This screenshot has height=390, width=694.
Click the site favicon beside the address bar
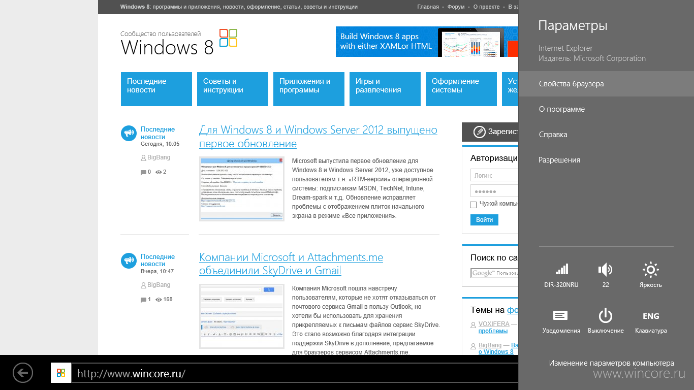pos(61,373)
